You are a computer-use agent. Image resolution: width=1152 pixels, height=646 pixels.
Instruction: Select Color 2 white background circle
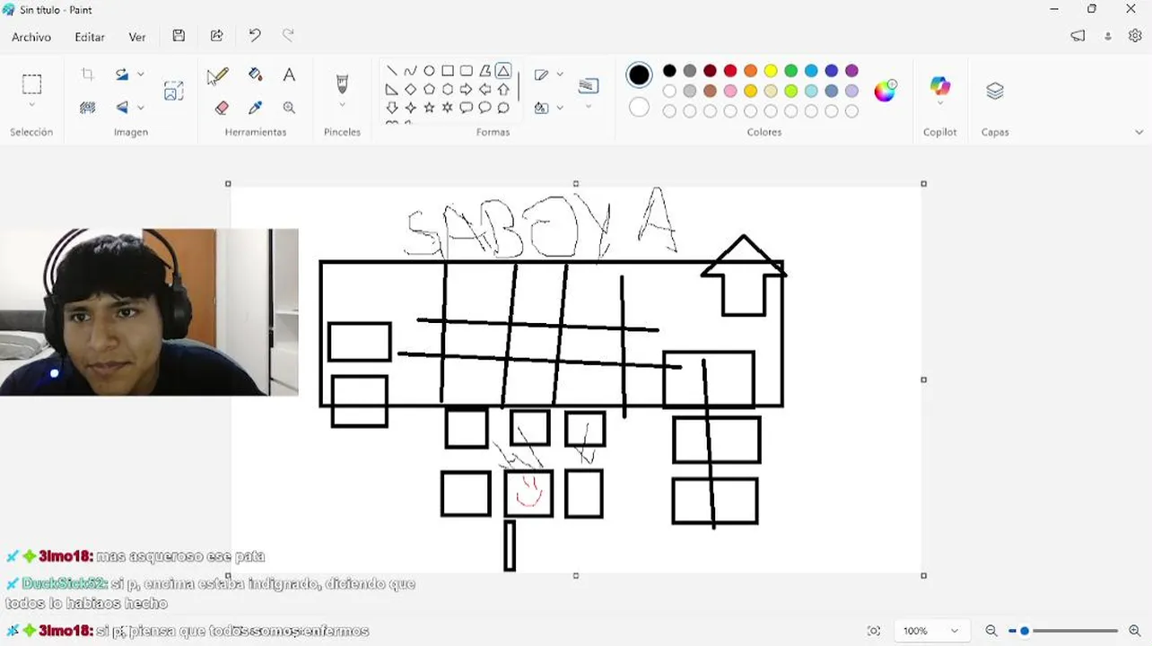(639, 108)
